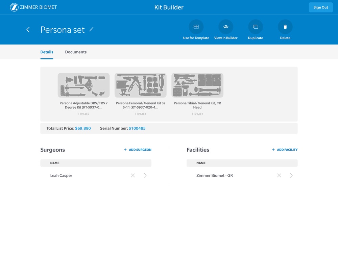The image size is (338, 253).
Task: Open the Persona Femoral/General Kit Sz 6-11 thumbnail
Action: click(141, 85)
